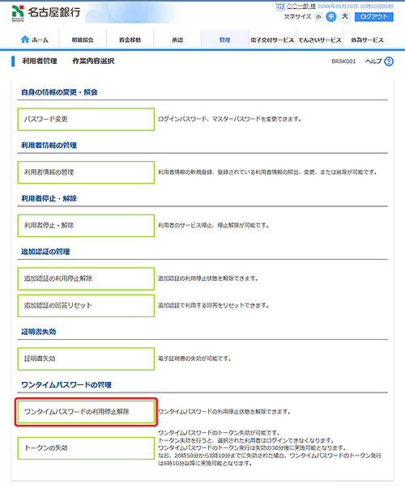
Task: Set text size to large (大)
Action: [345, 16]
